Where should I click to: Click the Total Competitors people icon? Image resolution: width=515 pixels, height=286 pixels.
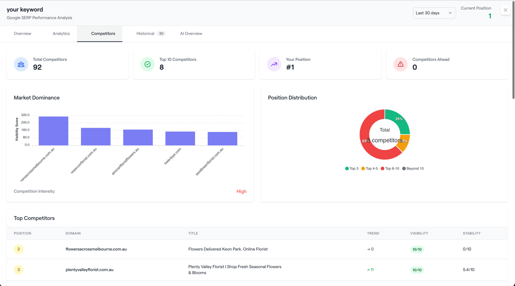pyautogui.click(x=21, y=64)
